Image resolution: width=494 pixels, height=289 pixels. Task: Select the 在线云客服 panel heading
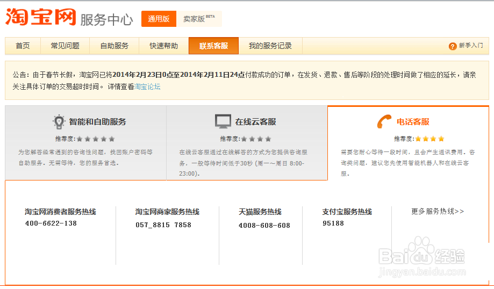click(x=255, y=122)
